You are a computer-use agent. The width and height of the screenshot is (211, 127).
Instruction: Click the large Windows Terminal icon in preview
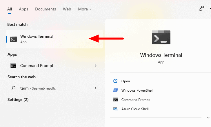click(161, 37)
